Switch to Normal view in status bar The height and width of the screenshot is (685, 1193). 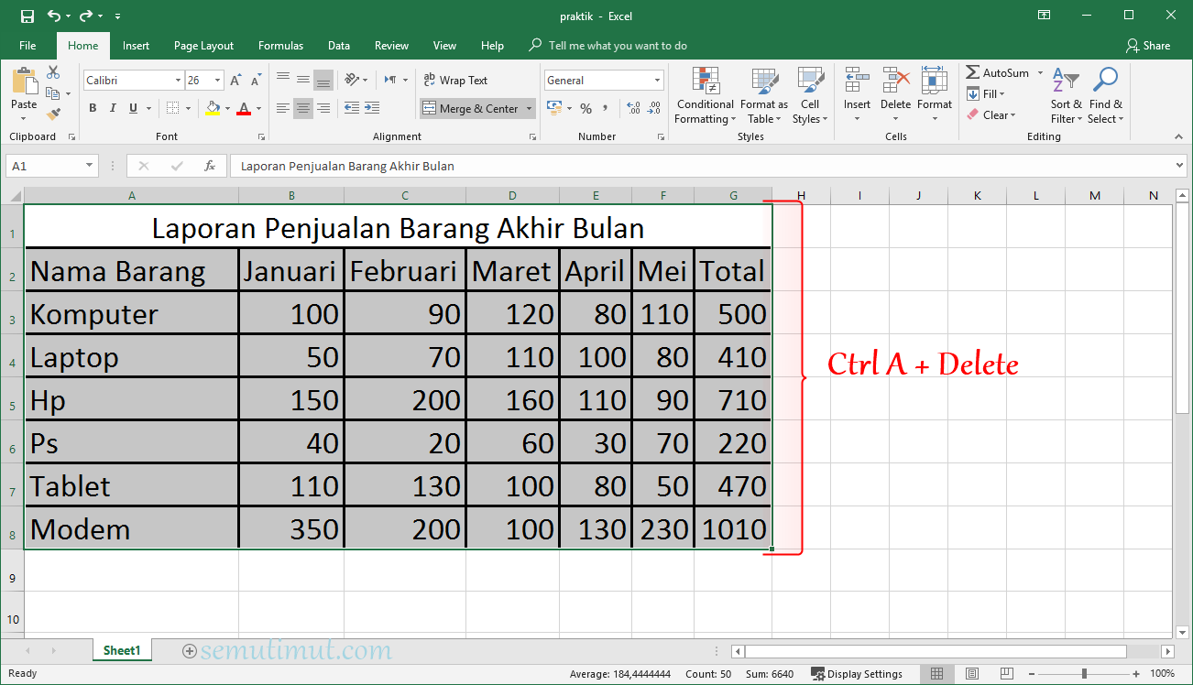[936, 674]
